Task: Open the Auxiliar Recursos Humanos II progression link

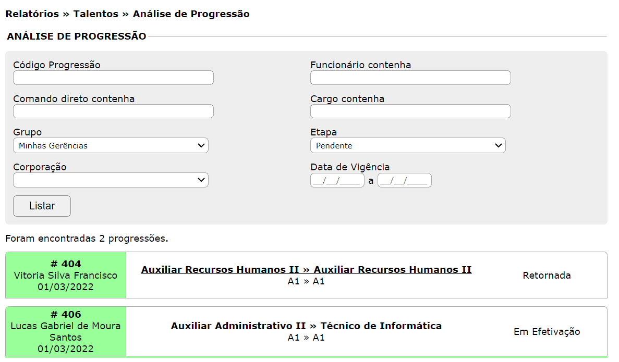Action: point(306,270)
